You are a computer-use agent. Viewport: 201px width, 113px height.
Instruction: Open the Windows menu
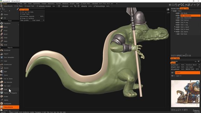click(65, 4)
